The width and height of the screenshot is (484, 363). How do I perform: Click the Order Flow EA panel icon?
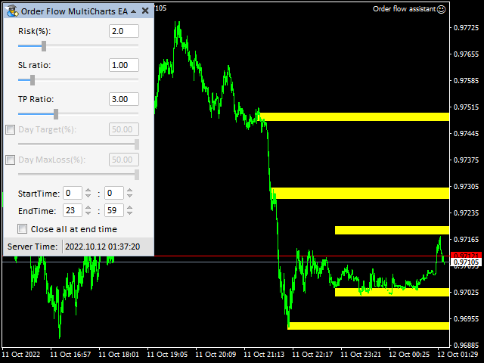pyautogui.click(x=12, y=11)
